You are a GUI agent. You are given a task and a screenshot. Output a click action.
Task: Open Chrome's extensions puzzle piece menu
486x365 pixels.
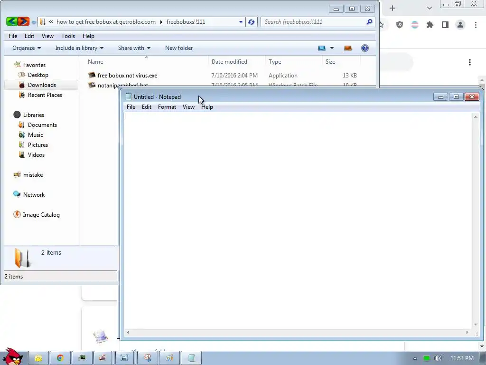tap(430, 25)
